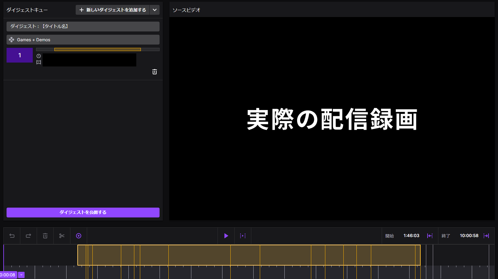Click the 0:00:08 playhead time label

coord(8,275)
